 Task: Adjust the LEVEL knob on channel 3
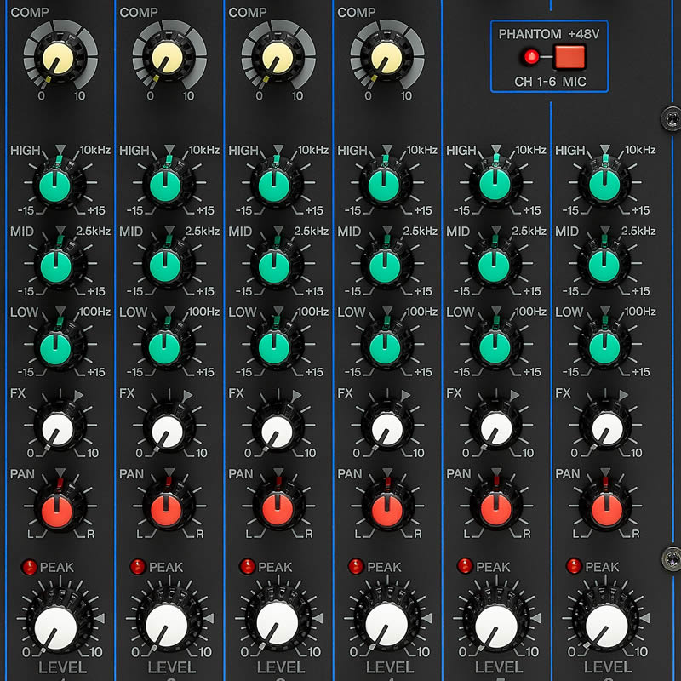pyautogui.click(x=278, y=624)
